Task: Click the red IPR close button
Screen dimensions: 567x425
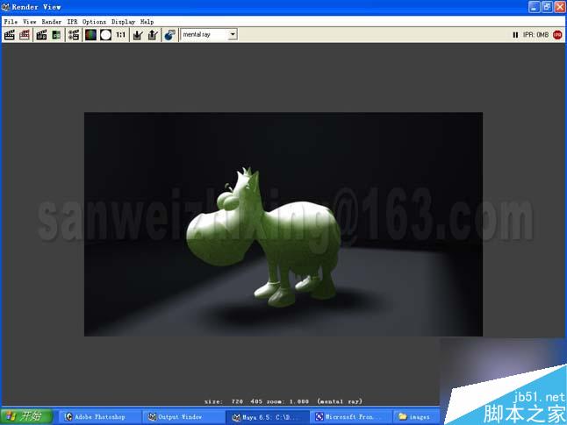Action: point(557,35)
